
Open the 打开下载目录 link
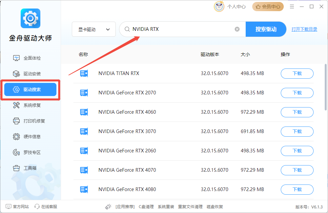click(x=304, y=29)
